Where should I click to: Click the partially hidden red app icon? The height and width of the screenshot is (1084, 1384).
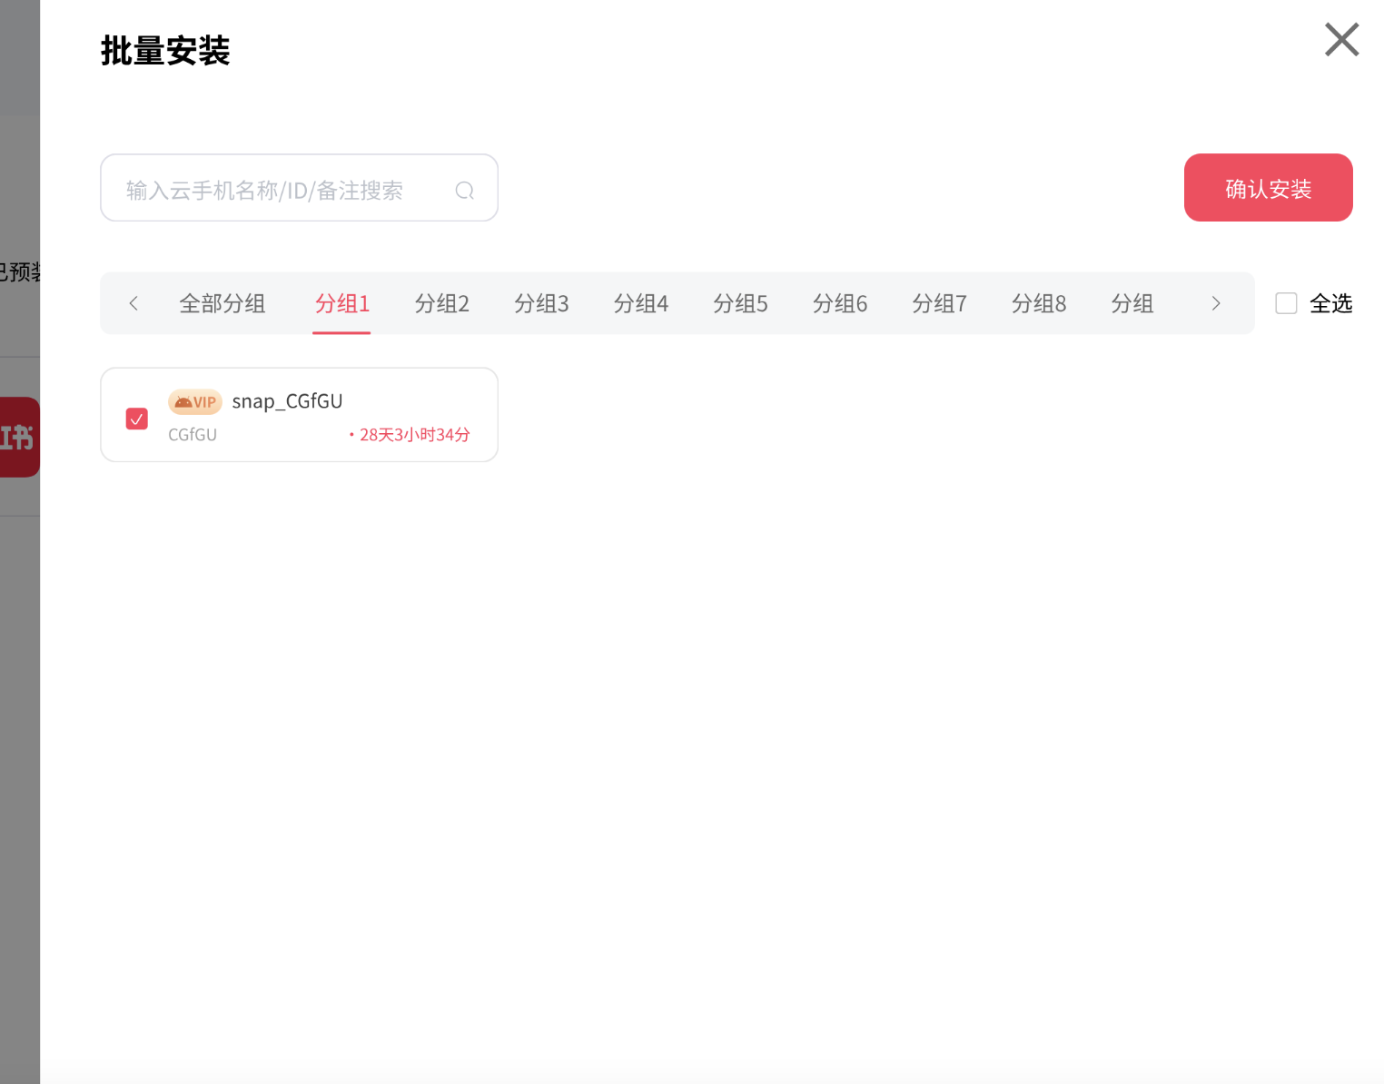tap(19, 437)
